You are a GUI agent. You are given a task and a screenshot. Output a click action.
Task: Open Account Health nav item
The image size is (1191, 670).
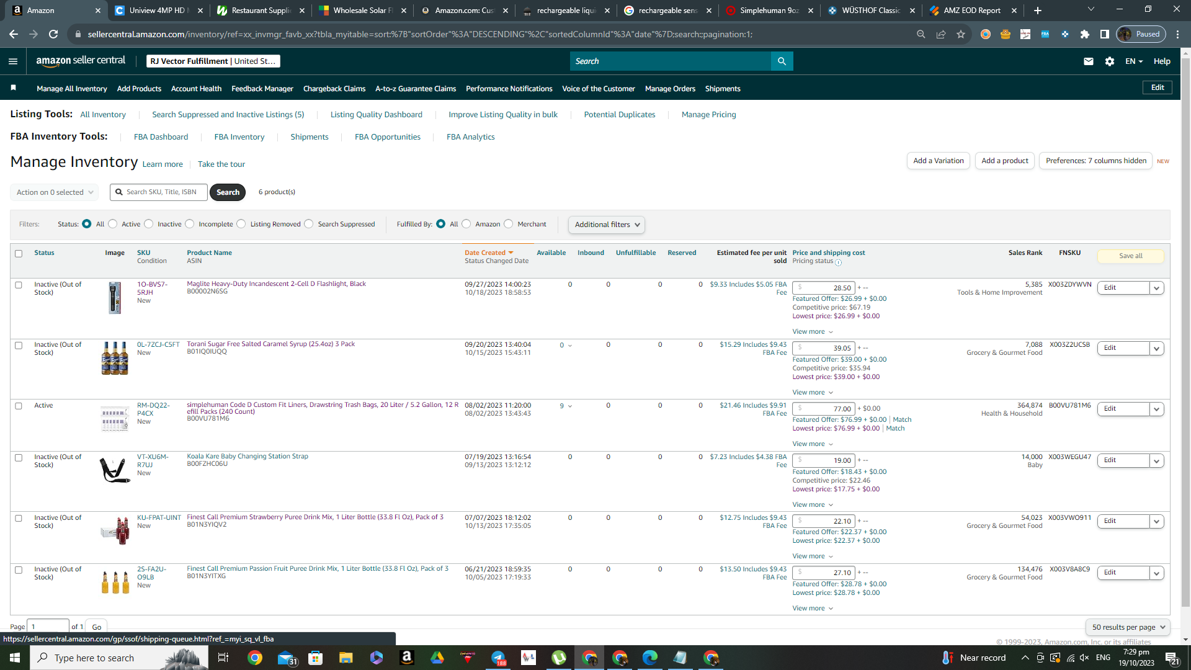point(196,89)
